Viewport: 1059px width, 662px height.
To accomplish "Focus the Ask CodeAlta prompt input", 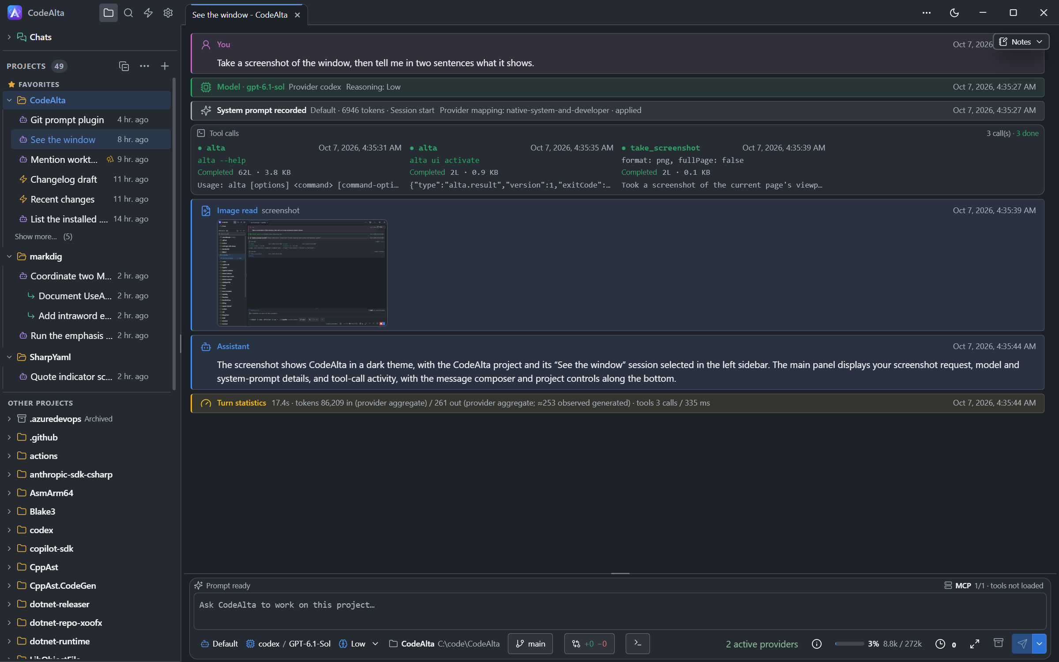I will [x=620, y=611].
